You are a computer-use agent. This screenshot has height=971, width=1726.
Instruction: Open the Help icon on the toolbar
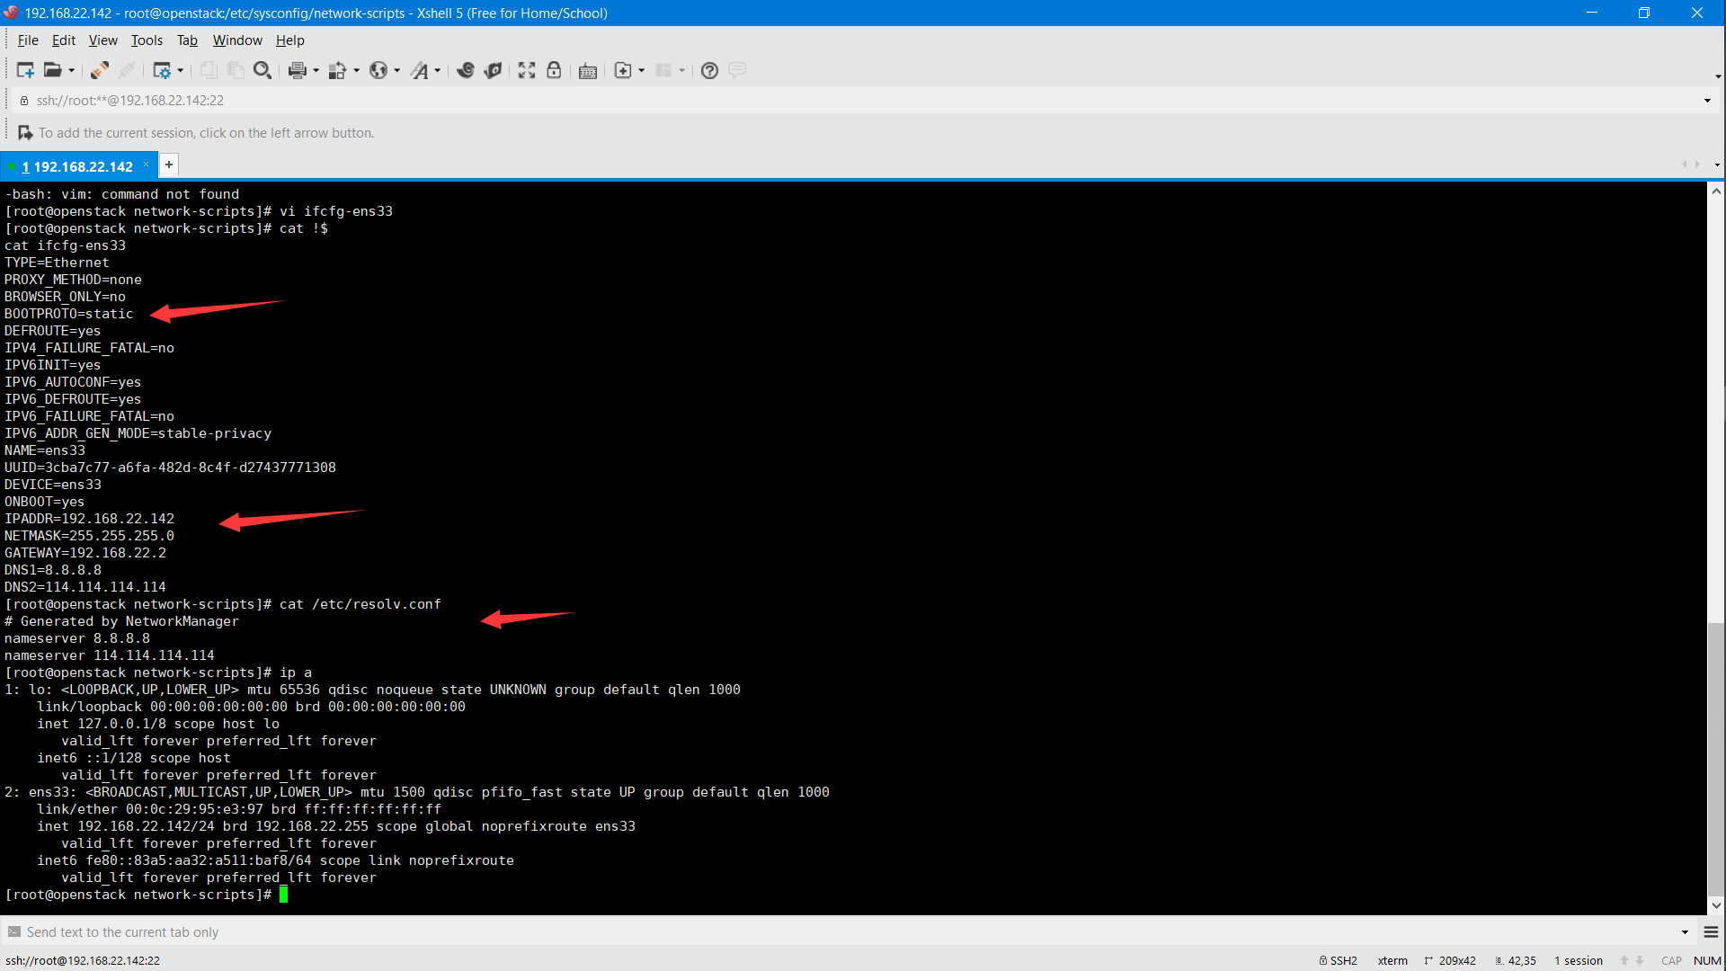point(708,70)
